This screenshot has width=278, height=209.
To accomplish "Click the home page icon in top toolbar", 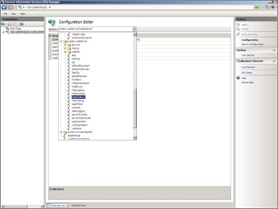I will (x=267, y=7).
